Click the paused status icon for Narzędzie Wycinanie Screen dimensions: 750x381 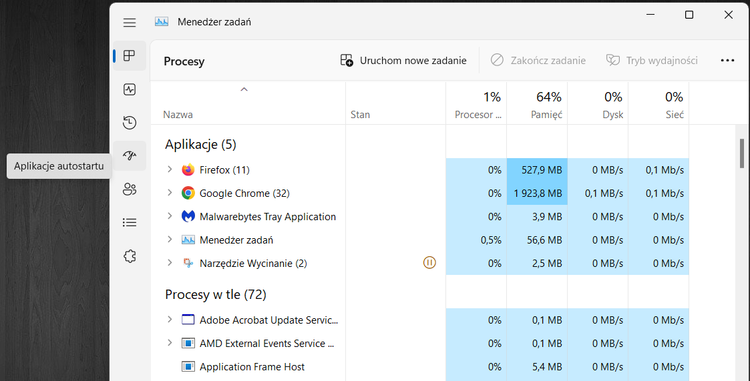(x=429, y=263)
